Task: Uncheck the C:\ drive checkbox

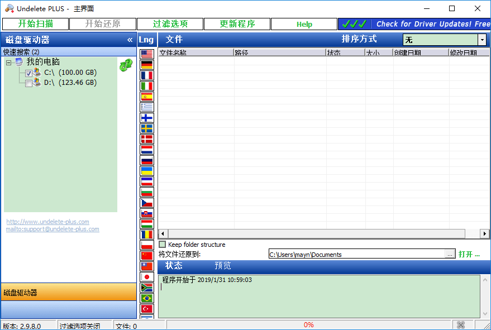Action: click(x=29, y=74)
